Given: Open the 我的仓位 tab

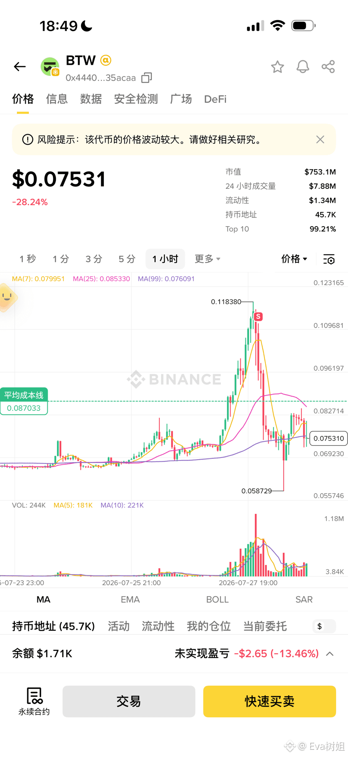Looking at the screenshot, I should [209, 626].
